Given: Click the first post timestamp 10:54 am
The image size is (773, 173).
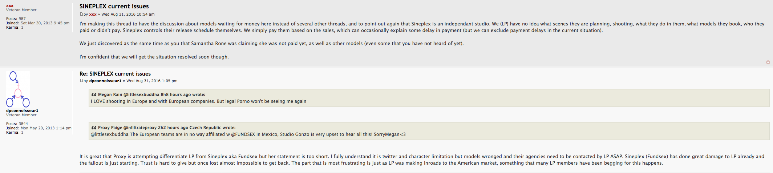Looking at the screenshot, I should pos(128,14).
